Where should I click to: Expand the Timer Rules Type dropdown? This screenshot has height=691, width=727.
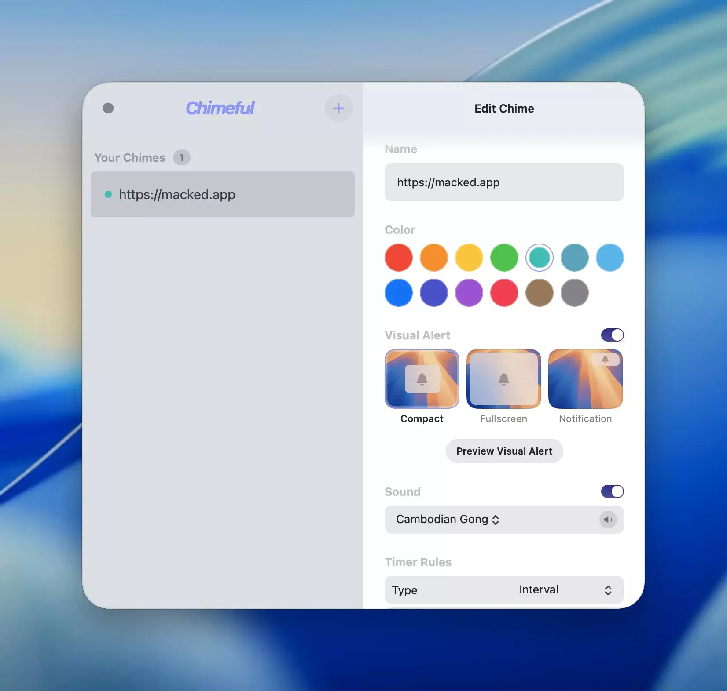tap(504, 590)
